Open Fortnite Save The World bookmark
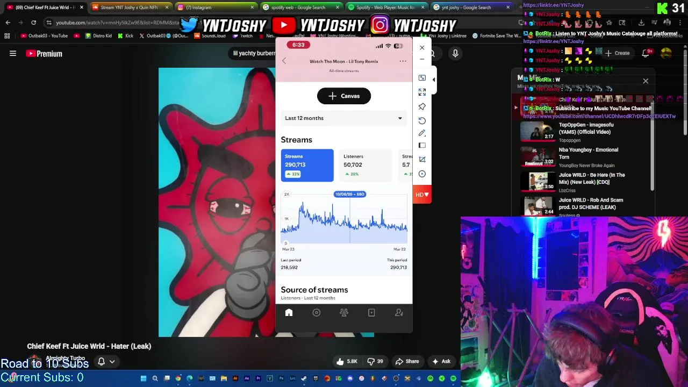This screenshot has width=688, height=387. tap(496, 36)
